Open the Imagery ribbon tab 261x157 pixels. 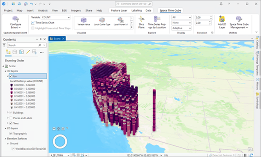tap(76, 10)
